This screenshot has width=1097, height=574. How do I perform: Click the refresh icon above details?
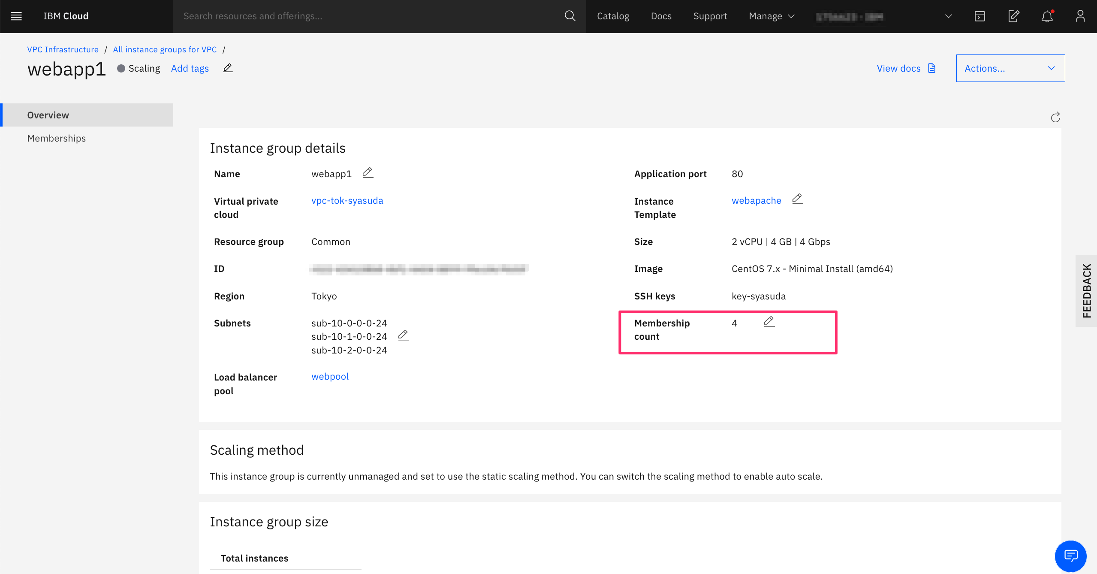coord(1055,117)
